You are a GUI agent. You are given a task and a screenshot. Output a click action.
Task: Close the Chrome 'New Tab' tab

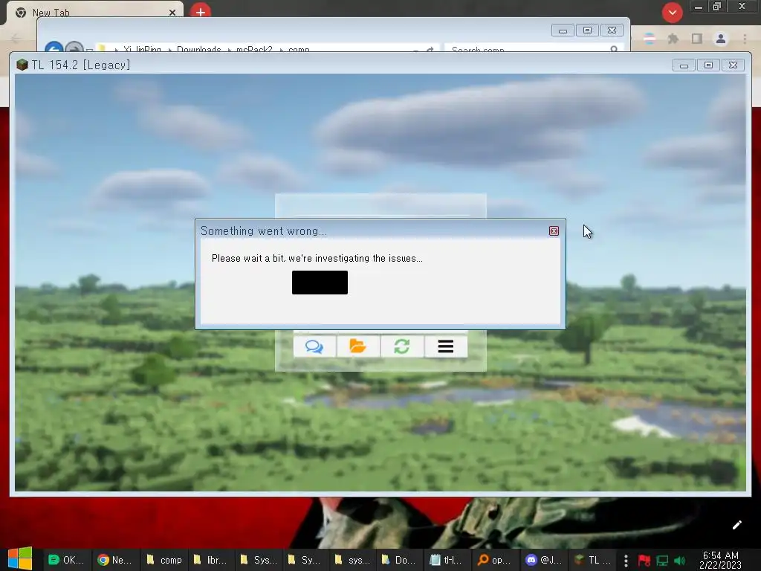tap(172, 13)
